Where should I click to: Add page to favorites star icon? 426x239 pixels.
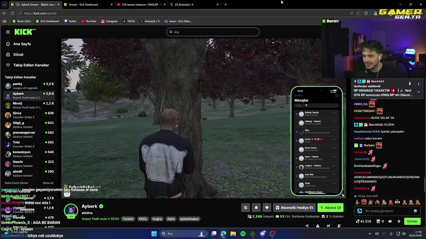(x=358, y=13)
